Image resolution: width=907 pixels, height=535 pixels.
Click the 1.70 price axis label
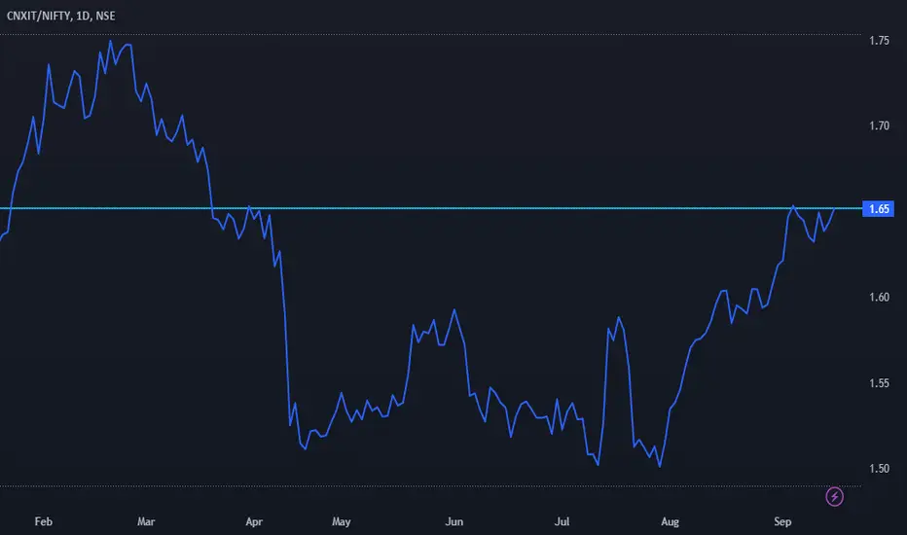[x=879, y=125]
